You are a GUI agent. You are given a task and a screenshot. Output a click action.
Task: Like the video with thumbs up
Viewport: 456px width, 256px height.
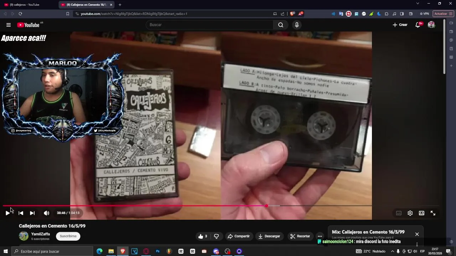click(x=202, y=236)
